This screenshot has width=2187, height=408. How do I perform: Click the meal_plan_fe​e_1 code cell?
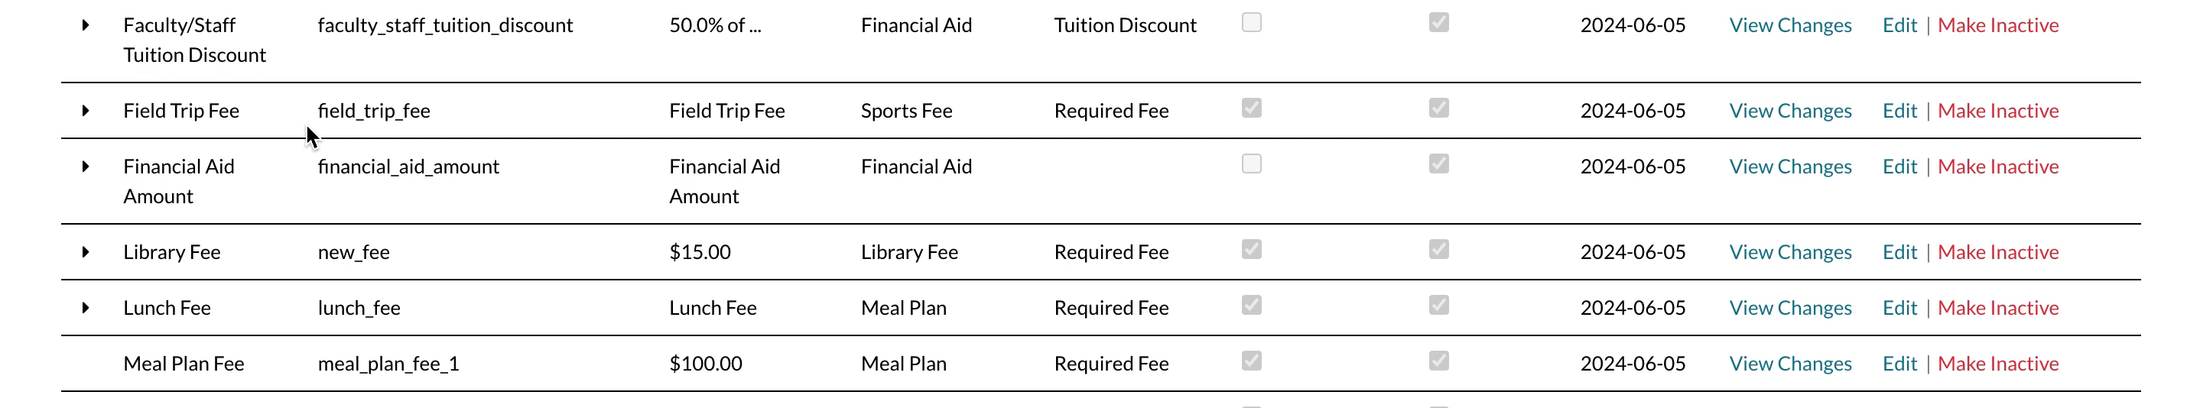pos(388,364)
